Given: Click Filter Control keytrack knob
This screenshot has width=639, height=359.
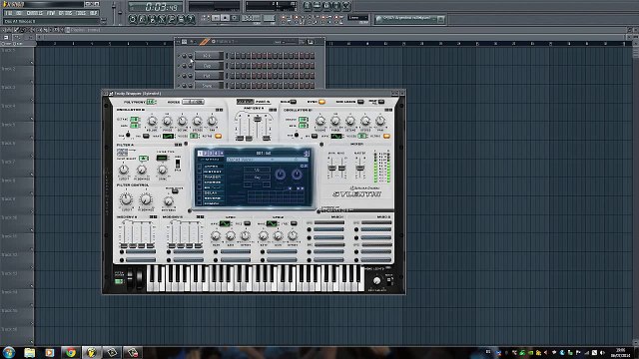Looking at the screenshot, I should (169, 201).
